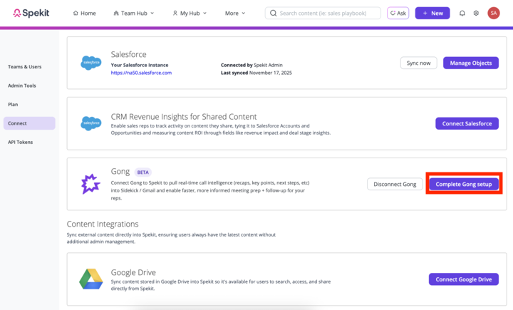Open the settings gear icon

476,13
